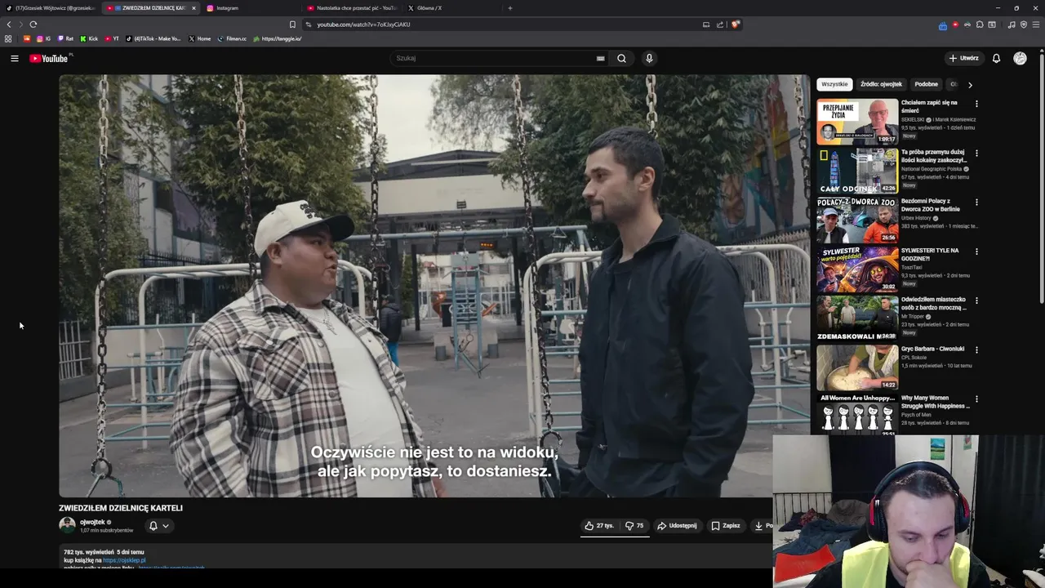Open the browser extensions puzzle icon
Image resolution: width=1045 pixels, height=588 pixels.
point(980,24)
